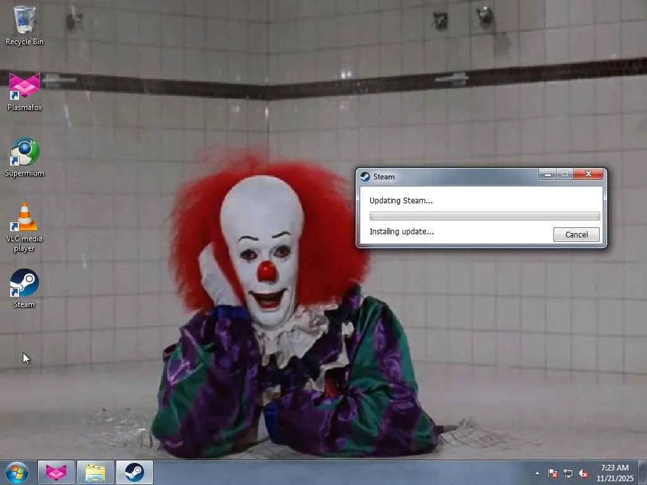Select the VLC media player shortcut
The width and height of the screenshot is (647, 485).
point(25,227)
